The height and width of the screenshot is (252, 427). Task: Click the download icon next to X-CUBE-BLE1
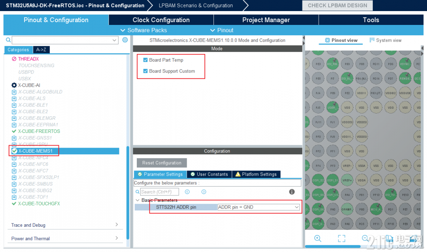coord(14,105)
